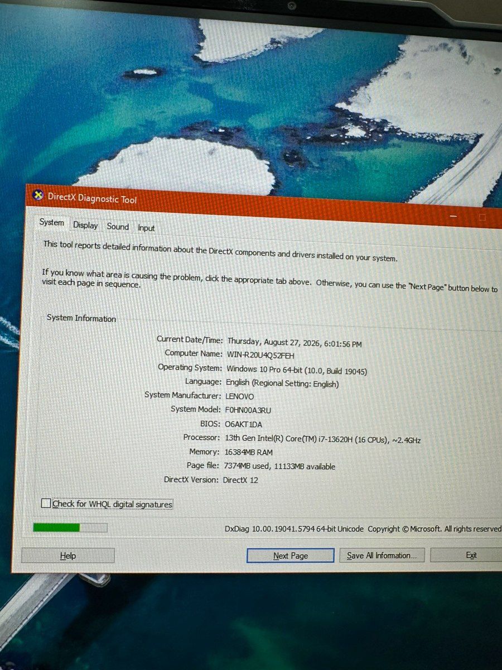The image size is (502, 670).
Task: Open the Sound tab
Action: click(x=118, y=227)
